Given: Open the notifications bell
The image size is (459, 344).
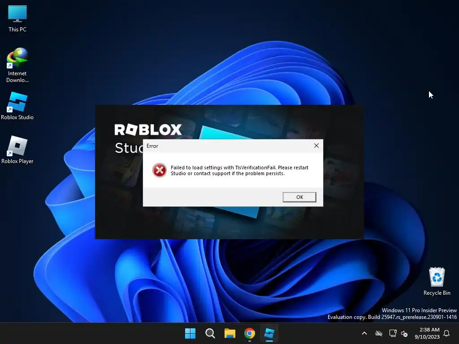Looking at the screenshot, I should (x=447, y=333).
